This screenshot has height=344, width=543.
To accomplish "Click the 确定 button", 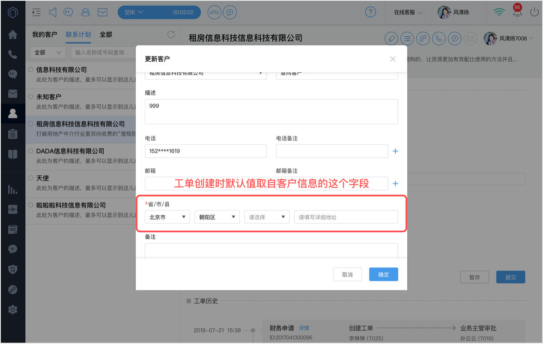I will (x=384, y=274).
